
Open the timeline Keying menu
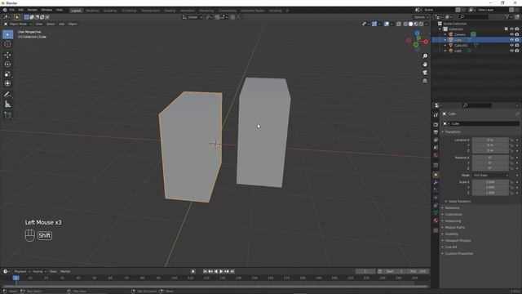(x=39, y=271)
